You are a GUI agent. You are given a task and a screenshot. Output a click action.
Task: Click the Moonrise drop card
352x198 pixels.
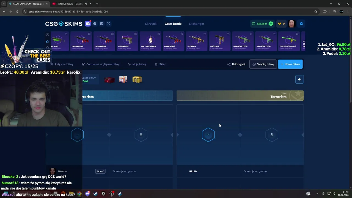[127, 41]
